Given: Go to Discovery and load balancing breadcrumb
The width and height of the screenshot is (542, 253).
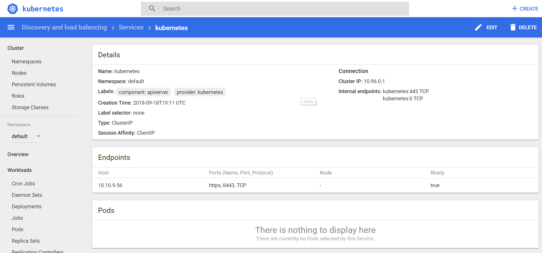Looking at the screenshot, I should (x=64, y=27).
